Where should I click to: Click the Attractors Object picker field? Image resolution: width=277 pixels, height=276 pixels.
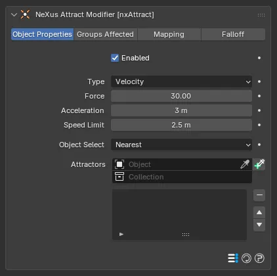[x=182, y=164]
